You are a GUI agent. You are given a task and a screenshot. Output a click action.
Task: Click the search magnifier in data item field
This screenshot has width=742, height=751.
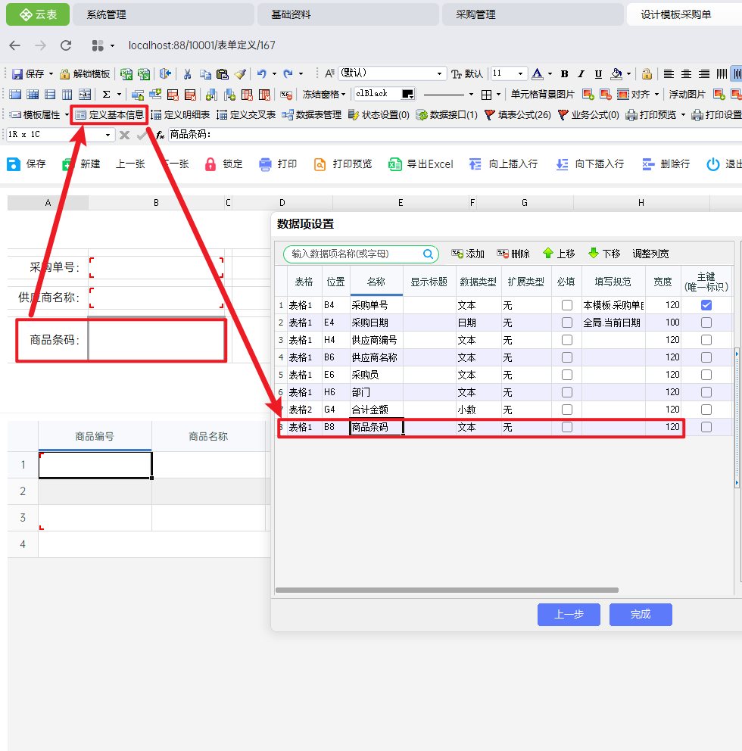tap(429, 254)
